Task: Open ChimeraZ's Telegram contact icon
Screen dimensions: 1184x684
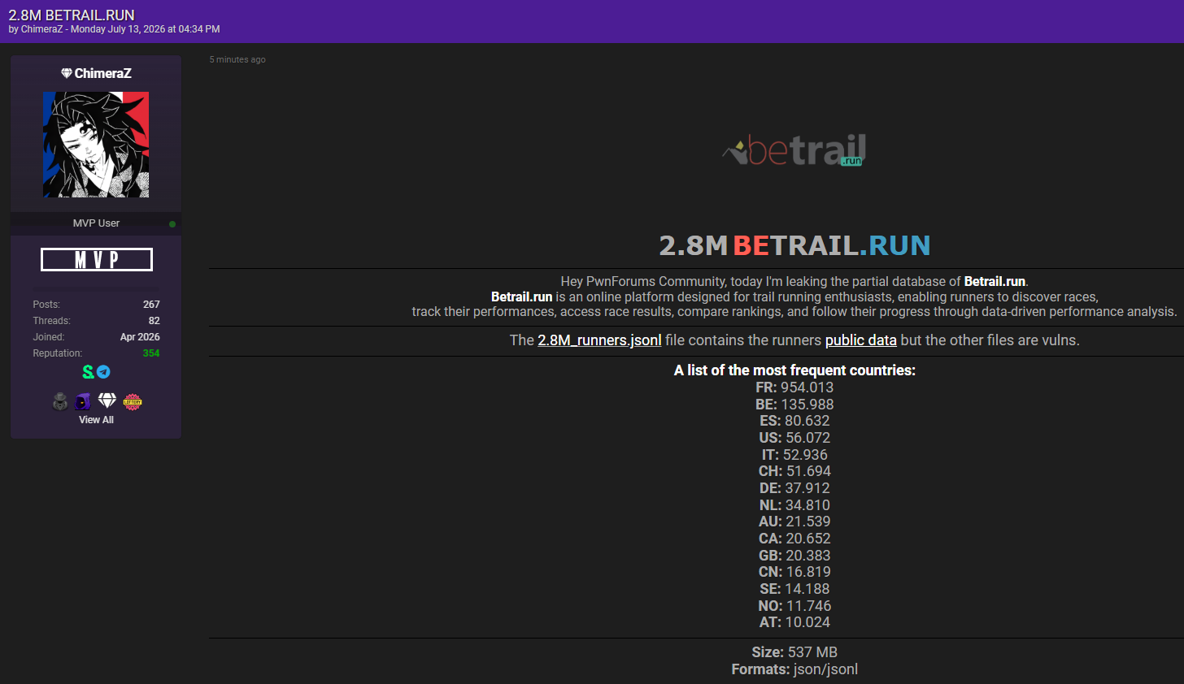Action: pyautogui.click(x=103, y=372)
